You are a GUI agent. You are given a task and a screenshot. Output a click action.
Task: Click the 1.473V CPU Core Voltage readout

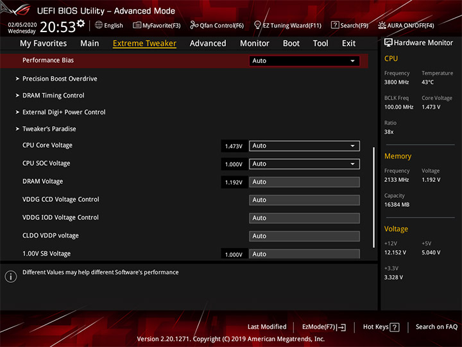coord(234,146)
